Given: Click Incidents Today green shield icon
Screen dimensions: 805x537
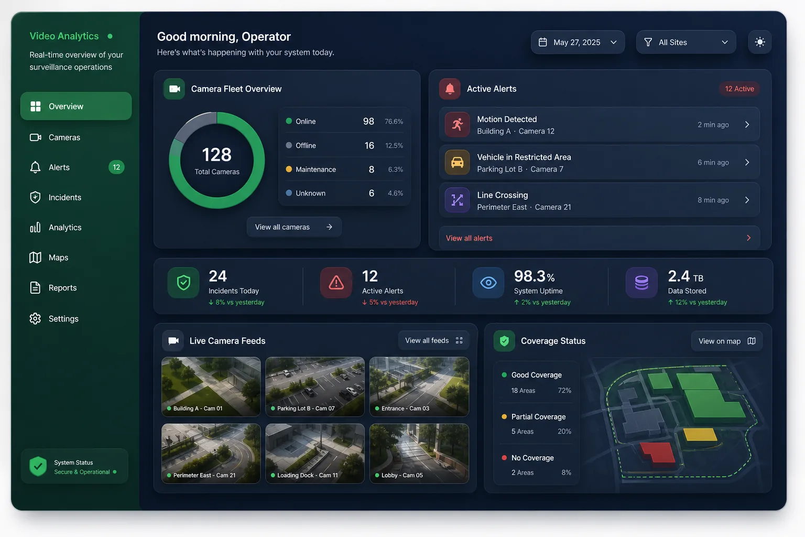Looking at the screenshot, I should tap(183, 283).
